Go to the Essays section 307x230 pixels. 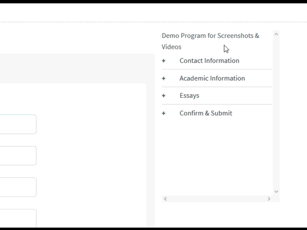click(x=189, y=96)
